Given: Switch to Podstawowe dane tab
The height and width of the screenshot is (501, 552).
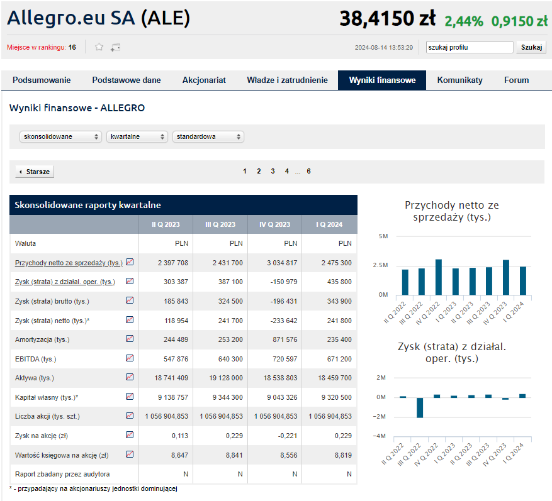Looking at the screenshot, I should (x=127, y=80).
